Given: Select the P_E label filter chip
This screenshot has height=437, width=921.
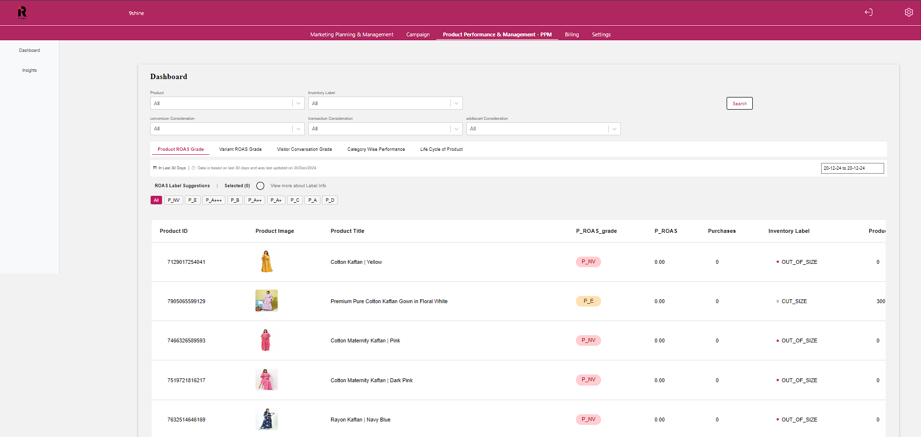Looking at the screenshot, I should click(x=192, y=200).
